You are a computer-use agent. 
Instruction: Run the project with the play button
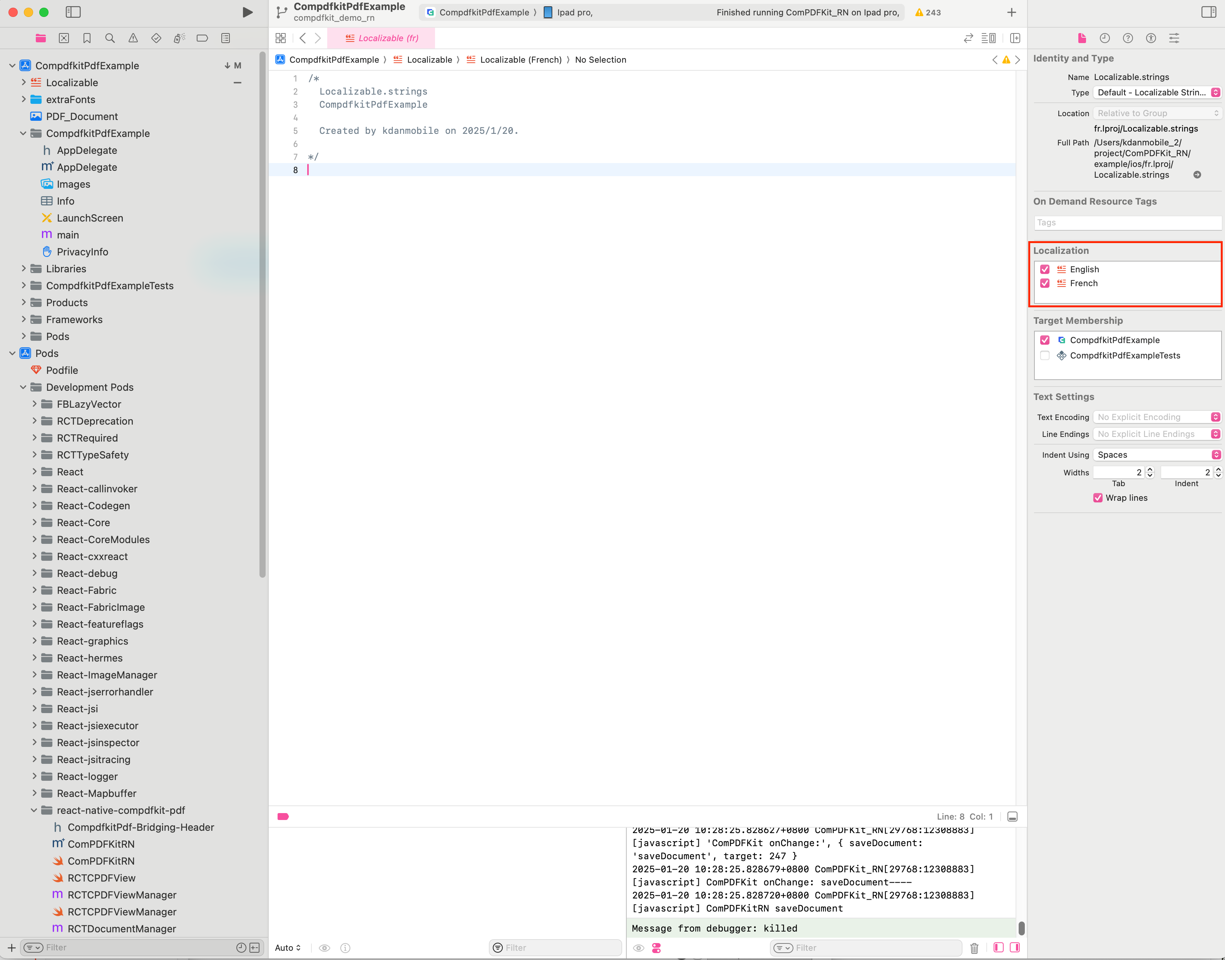pos(247,12)
